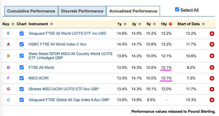Uncheck chart box for HSBC FTSE All World
The width and height of the screenshot is (219, 116).
[x=22, y=44]
